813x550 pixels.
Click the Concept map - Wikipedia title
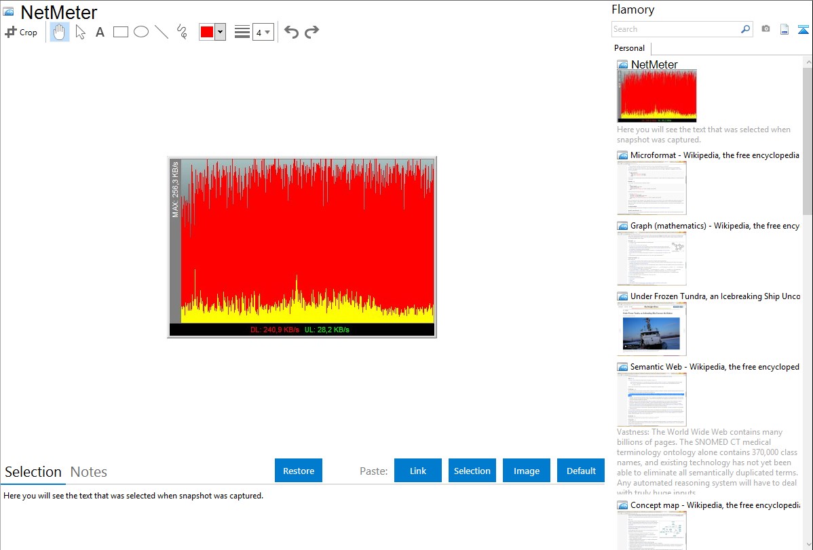tap(715, 505)
